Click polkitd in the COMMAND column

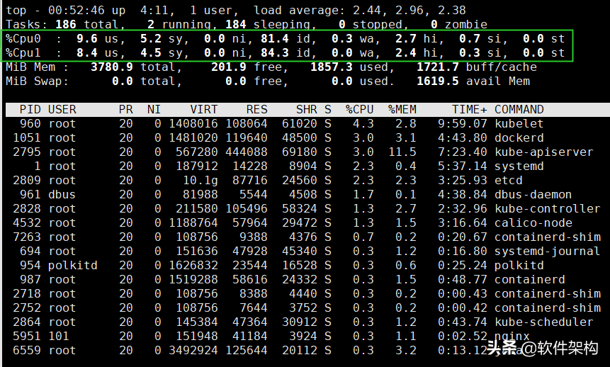pos(519,266)
